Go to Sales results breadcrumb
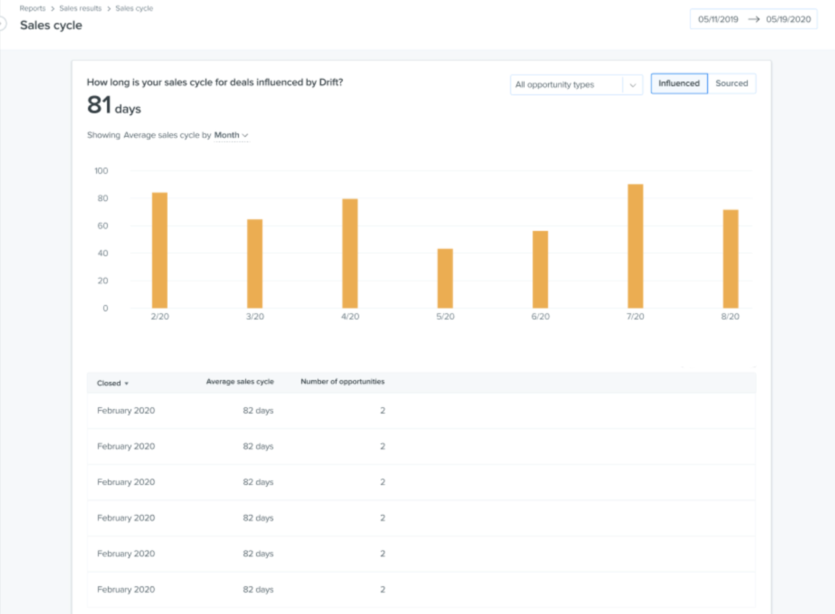 point(80,9)
